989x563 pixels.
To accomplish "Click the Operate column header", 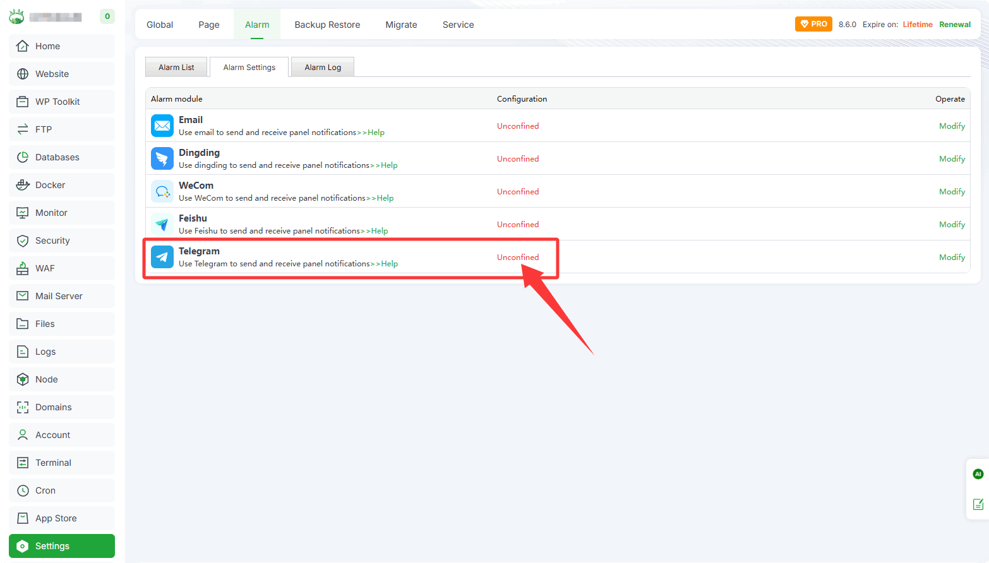I will pos(950,98).
